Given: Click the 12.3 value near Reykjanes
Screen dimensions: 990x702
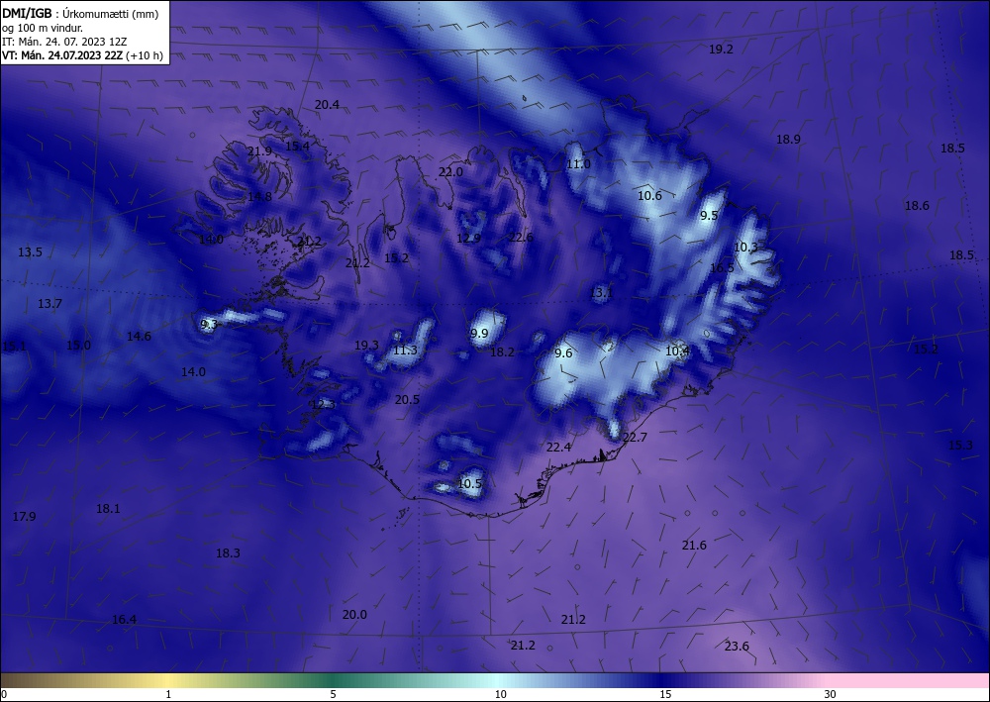Looking at the screenshot, I should click(x=324, y=405).
